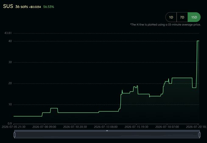Click the 2026-07-05 21:30 date label
This screenshot has height=143, width=207.
click(13, 127)
